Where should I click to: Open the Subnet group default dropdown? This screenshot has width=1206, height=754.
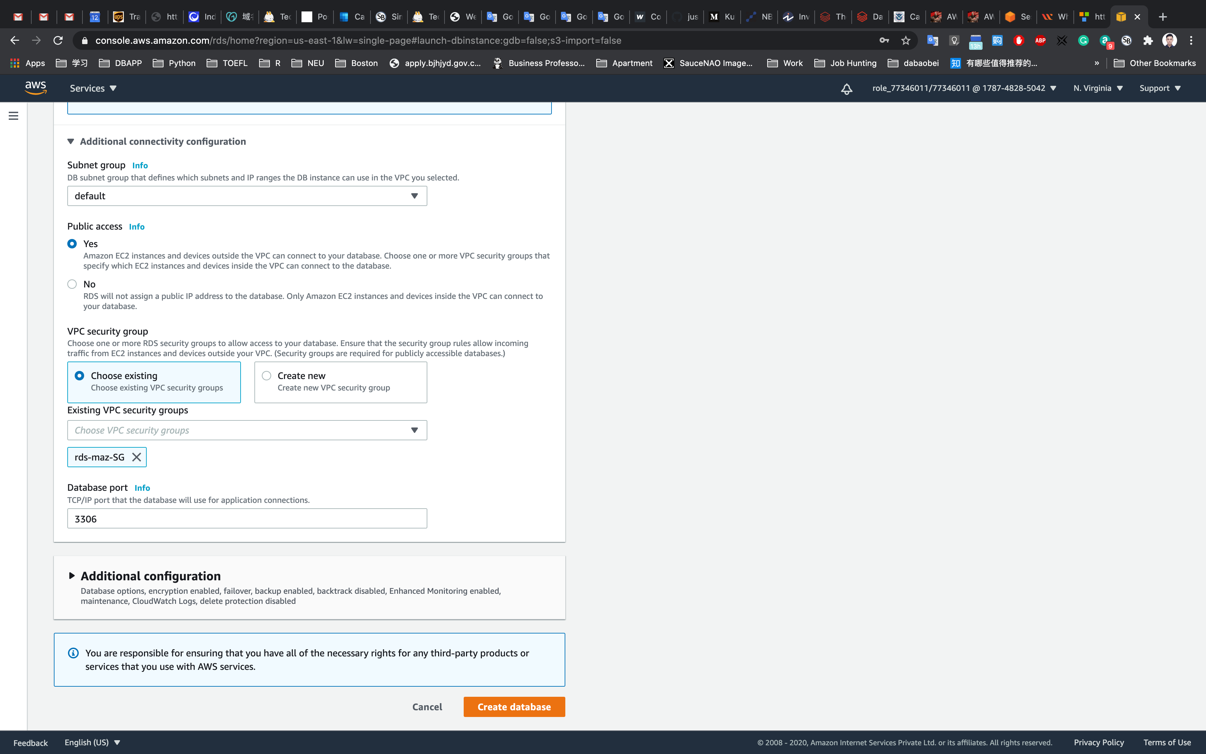247,196
